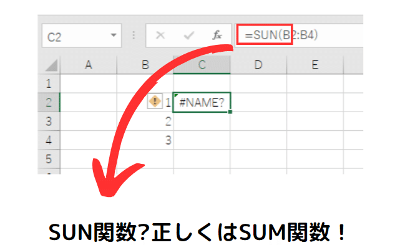Image resolution: width=400 pixels, height=245 pixels.
Task: Open the Name Box dropdown arrow
Action: click(114, 35)
